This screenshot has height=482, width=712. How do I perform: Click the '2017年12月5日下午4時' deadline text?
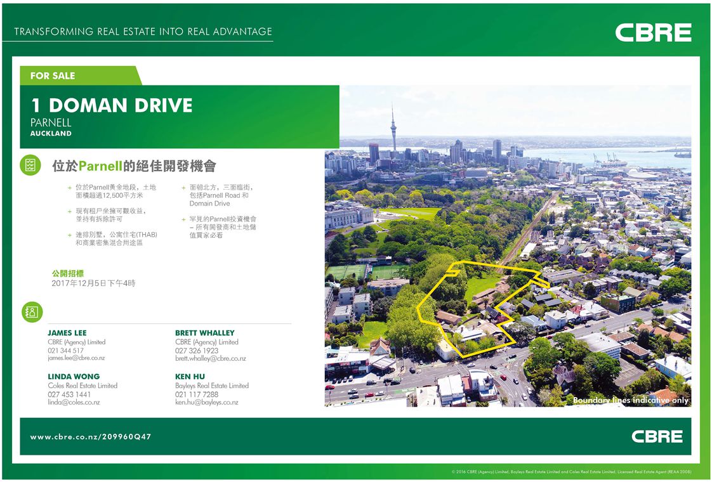(93, 283)
